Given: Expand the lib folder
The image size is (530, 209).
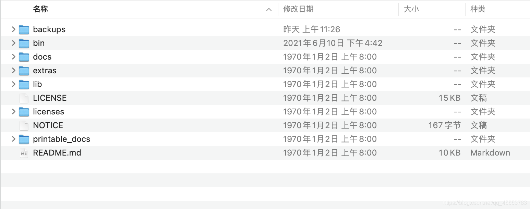Looking at the screenshot, I should 13,84.
